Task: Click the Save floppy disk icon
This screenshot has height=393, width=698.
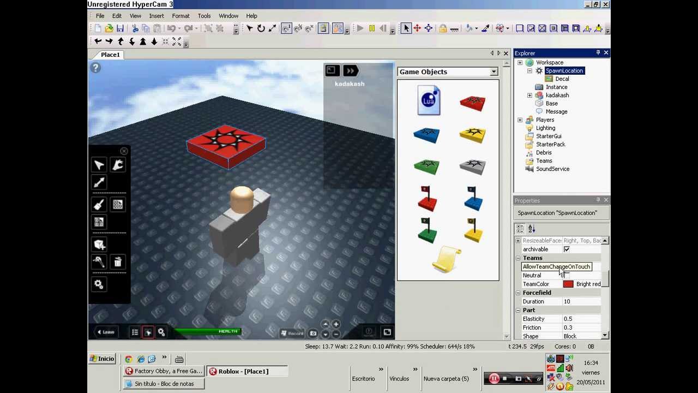Action: (x=120, y=28)
